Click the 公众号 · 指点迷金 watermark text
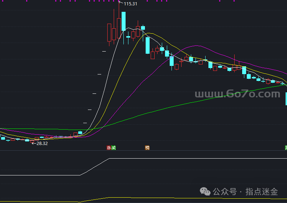 [245, 192]
